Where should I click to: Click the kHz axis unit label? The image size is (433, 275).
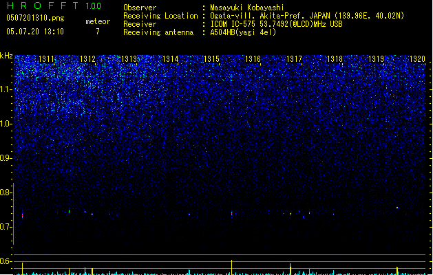coord(6,56)
